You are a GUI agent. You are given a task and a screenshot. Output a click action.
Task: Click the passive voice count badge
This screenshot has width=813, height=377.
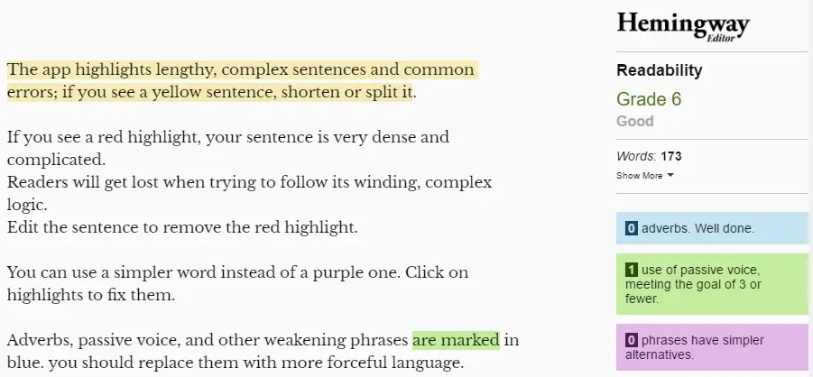point(631,270)
